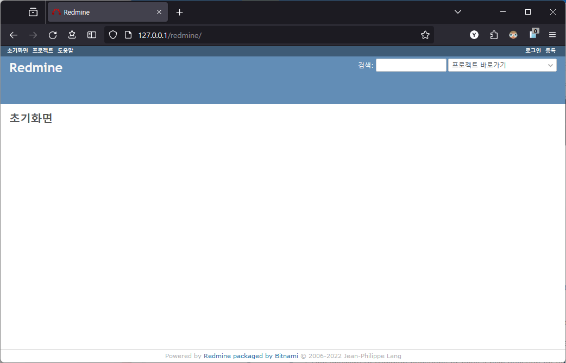The height and width of the screenshot is (363, 566).
Task: Open the tracking protection shield icon
Action: (x=113, y=35)
